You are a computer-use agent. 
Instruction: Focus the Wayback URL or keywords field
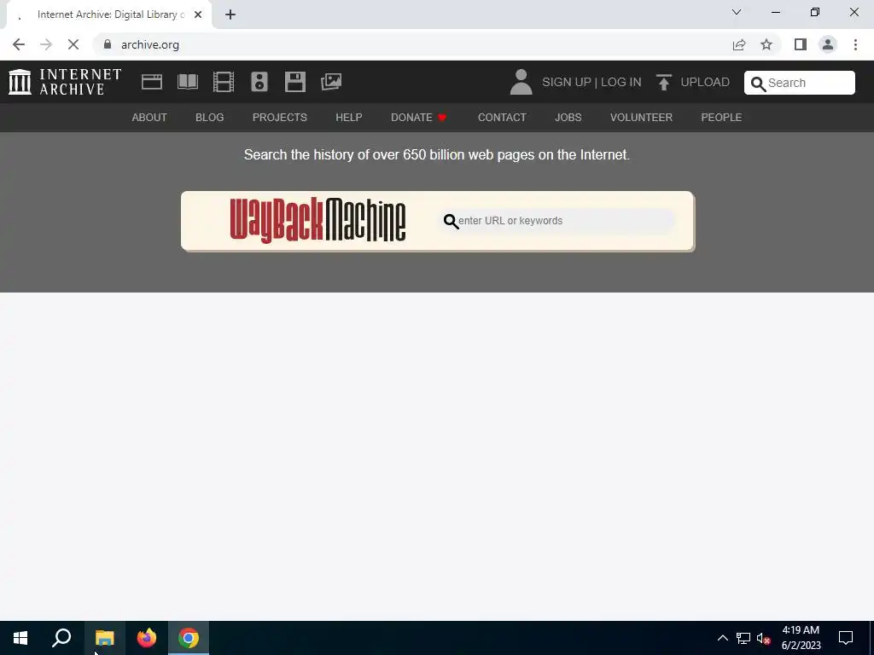[x=557, y=221]
